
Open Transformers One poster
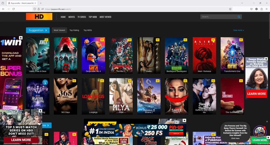(x=232, y=55)
